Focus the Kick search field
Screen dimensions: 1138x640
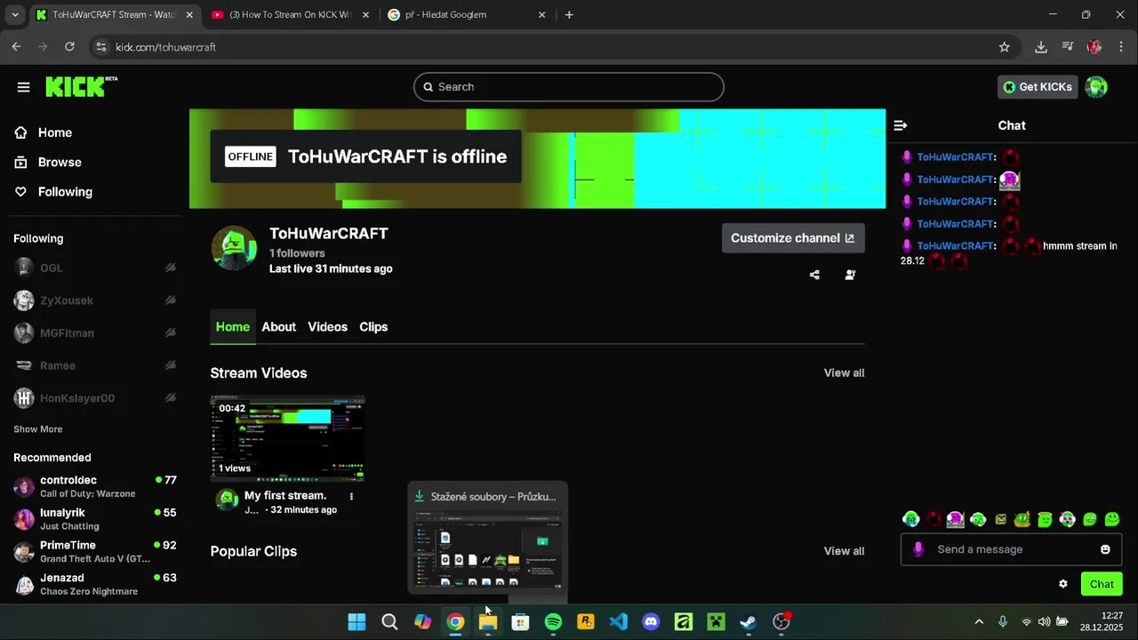point(569,87)
